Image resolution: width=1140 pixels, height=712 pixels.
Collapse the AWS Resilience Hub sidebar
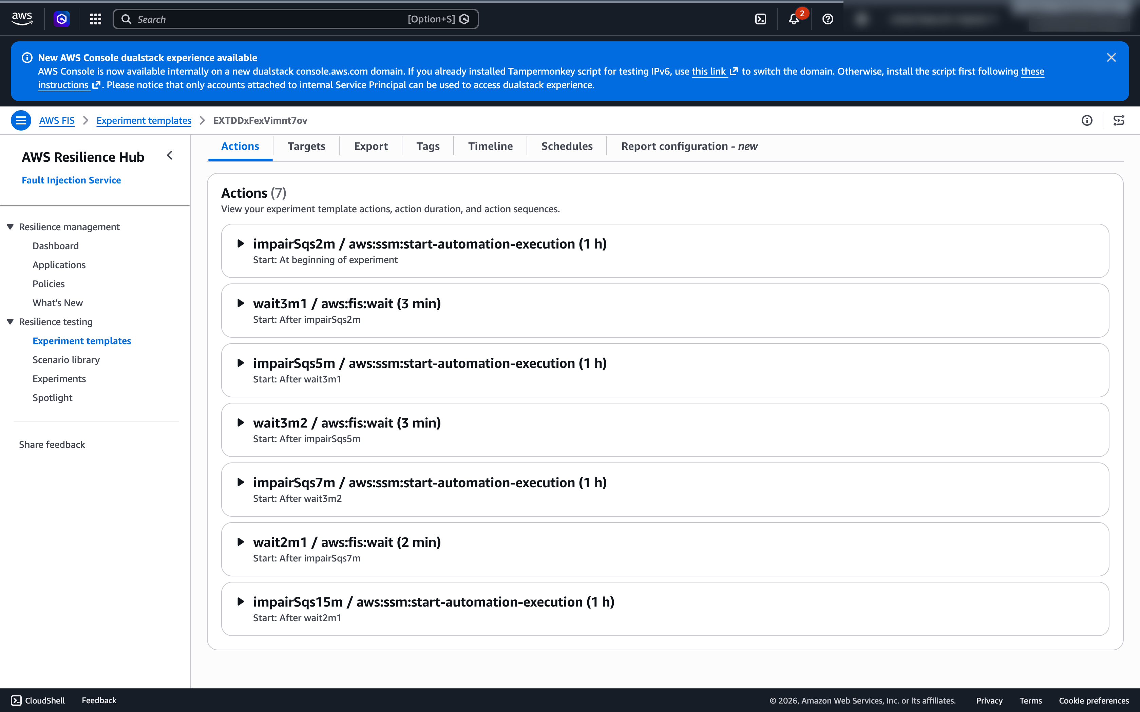click(170, 155)
